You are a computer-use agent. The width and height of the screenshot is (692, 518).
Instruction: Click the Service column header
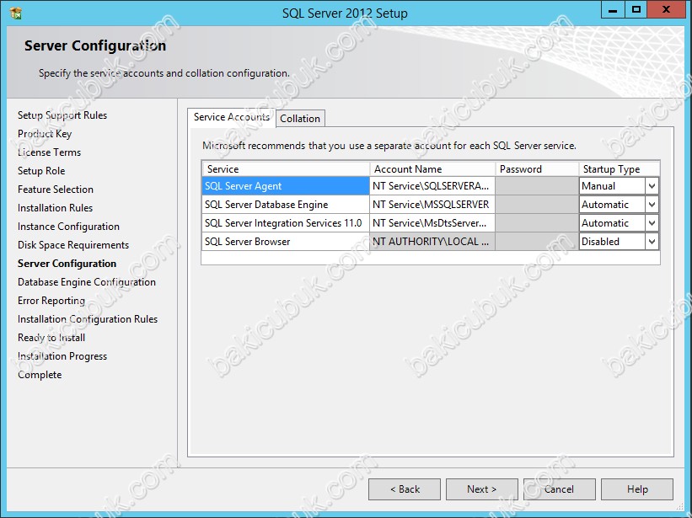[x=286, y=169]
